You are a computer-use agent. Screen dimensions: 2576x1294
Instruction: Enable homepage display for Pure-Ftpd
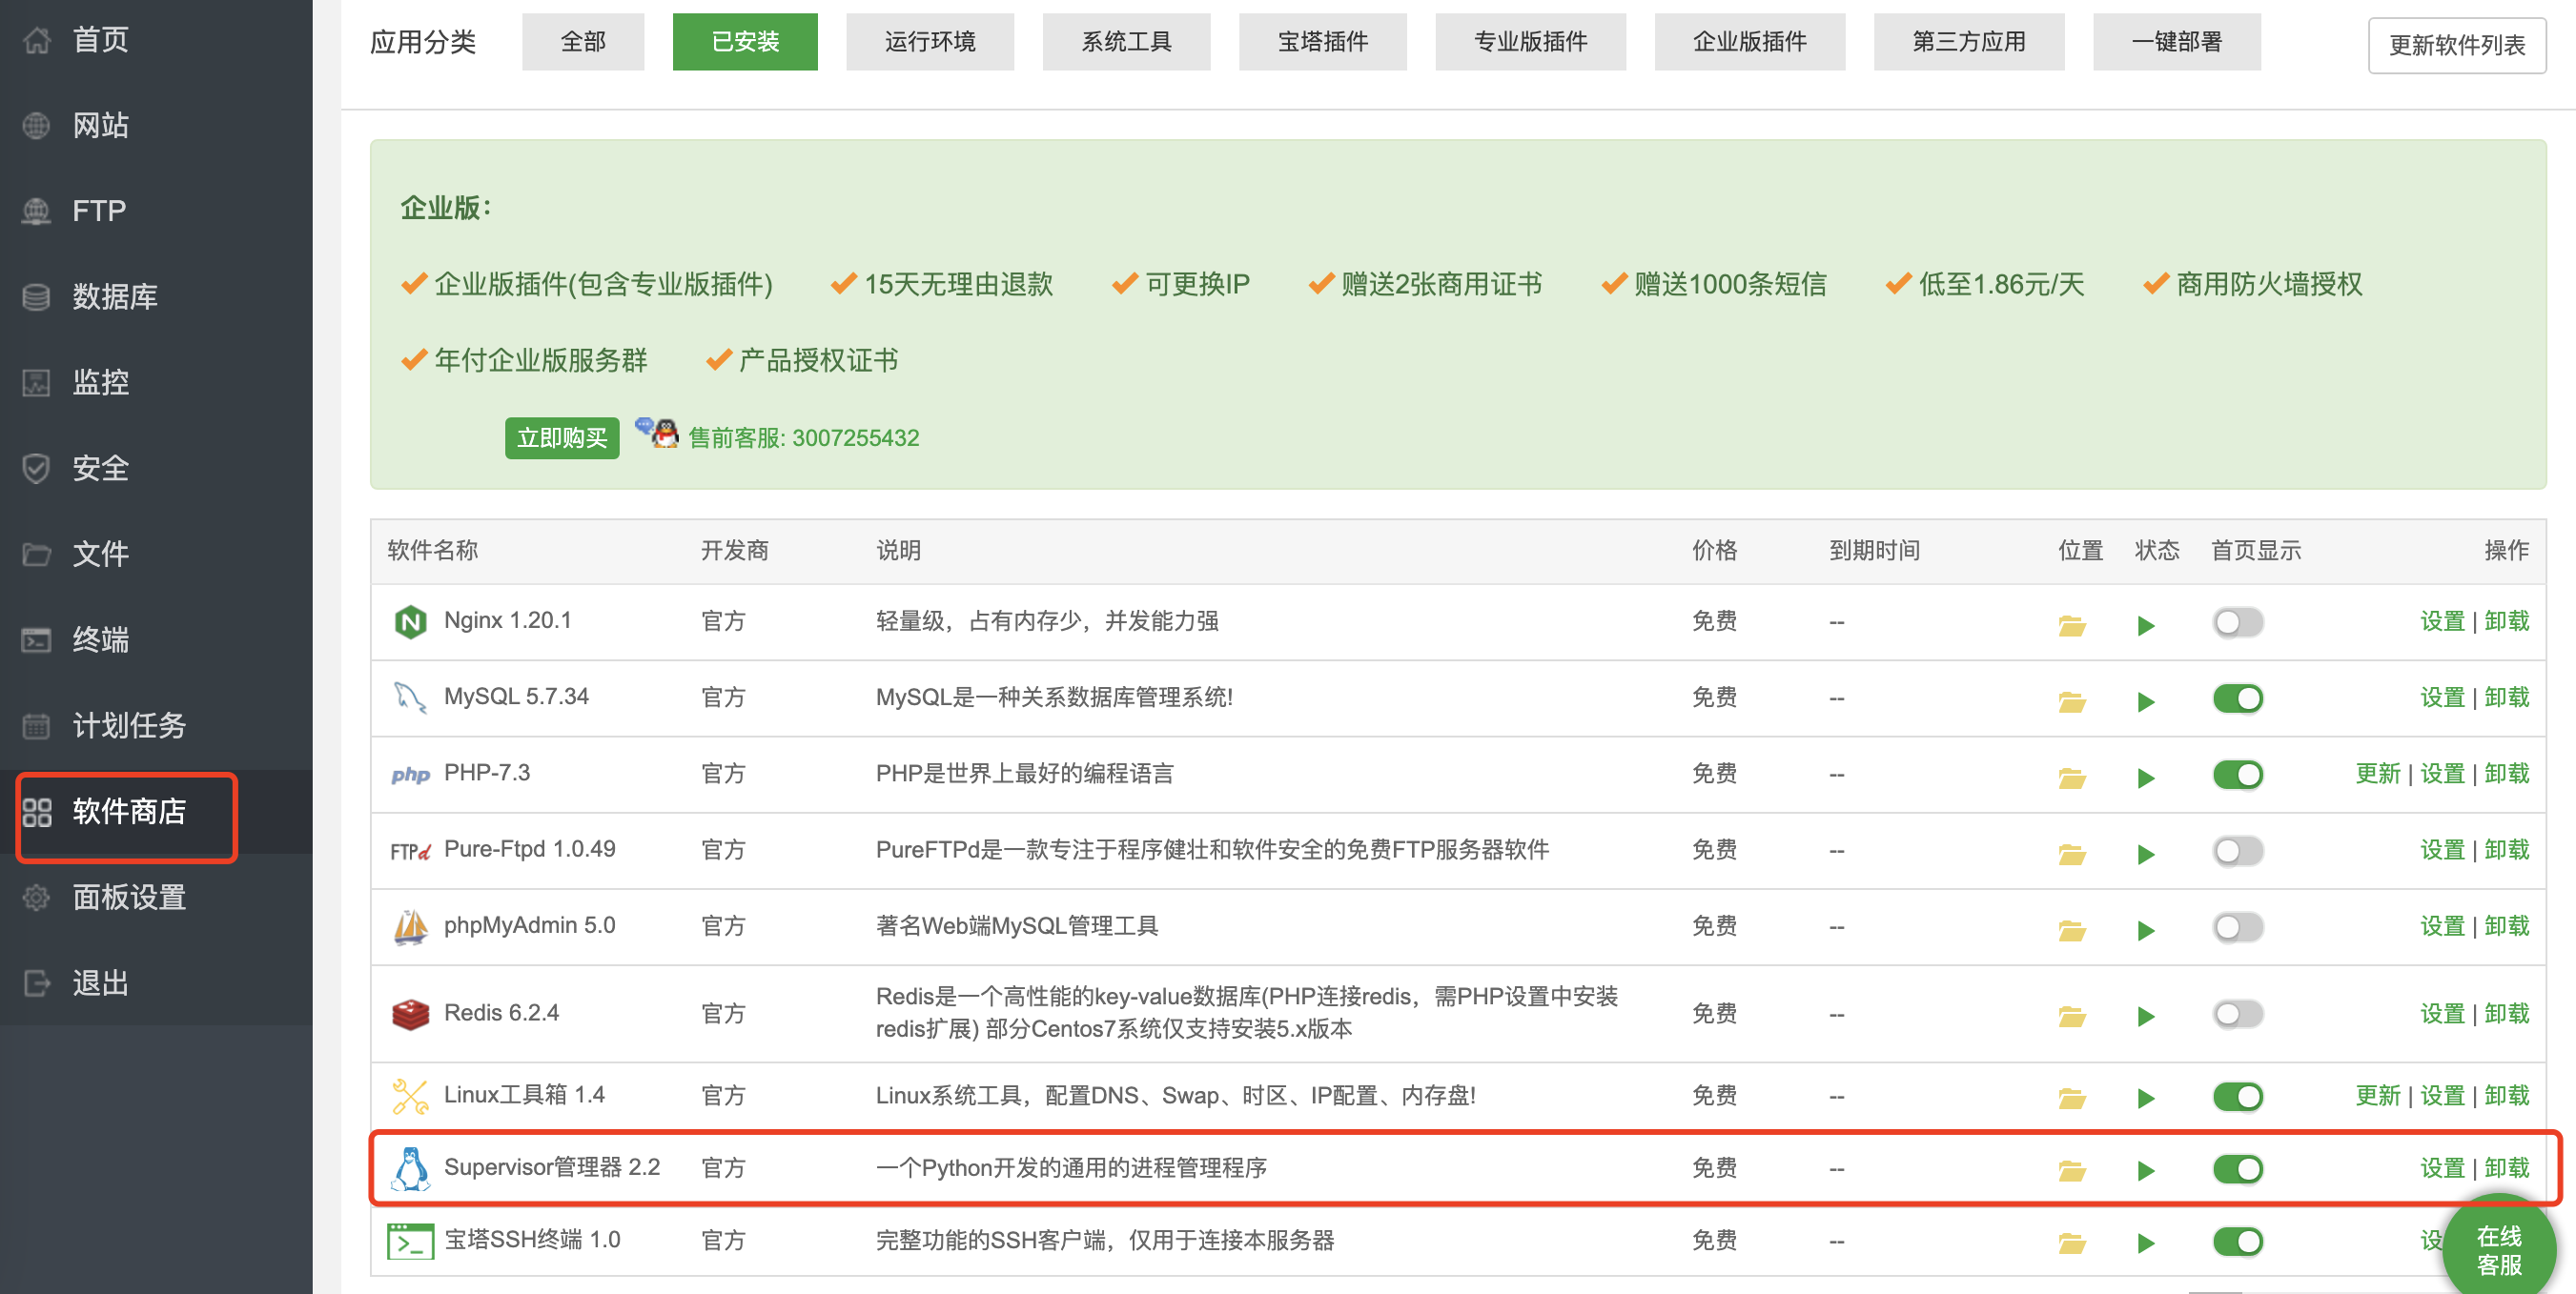click(x=2238, y=851)
